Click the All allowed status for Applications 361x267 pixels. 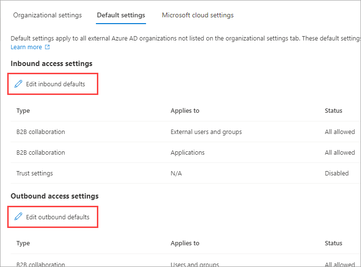coord(339,152)
